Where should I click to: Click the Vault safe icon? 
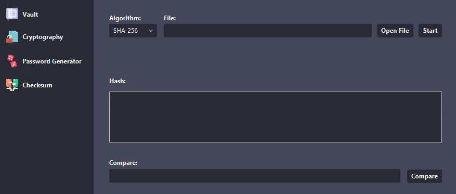(12, 14)
